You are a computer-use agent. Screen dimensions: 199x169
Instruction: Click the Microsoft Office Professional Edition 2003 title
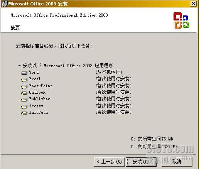[59, 15]
